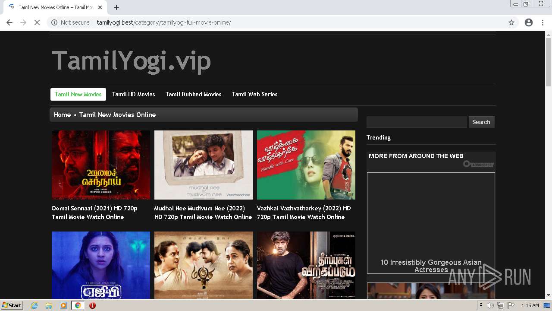Open Chrome three-dot menu
552x311 pixels.
pos(543,22)
